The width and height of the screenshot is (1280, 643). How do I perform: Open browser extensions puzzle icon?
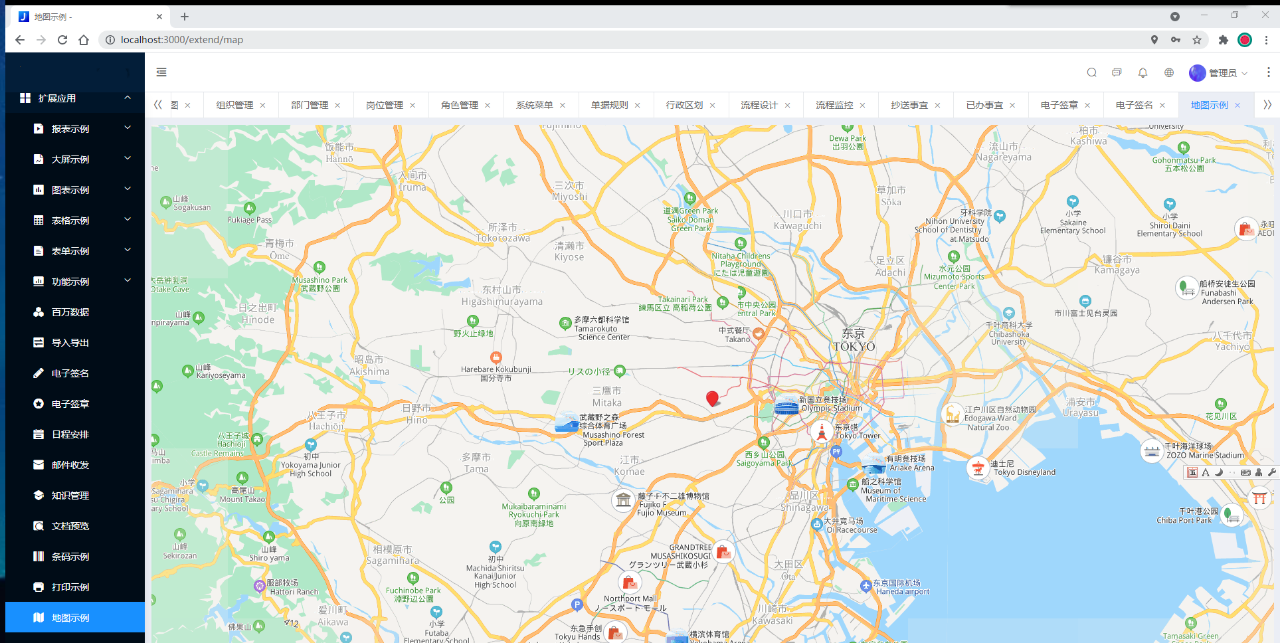1224,40
